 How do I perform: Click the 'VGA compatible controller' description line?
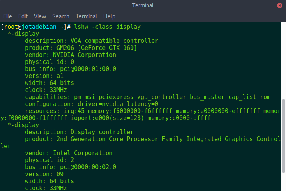pos(92,41)
